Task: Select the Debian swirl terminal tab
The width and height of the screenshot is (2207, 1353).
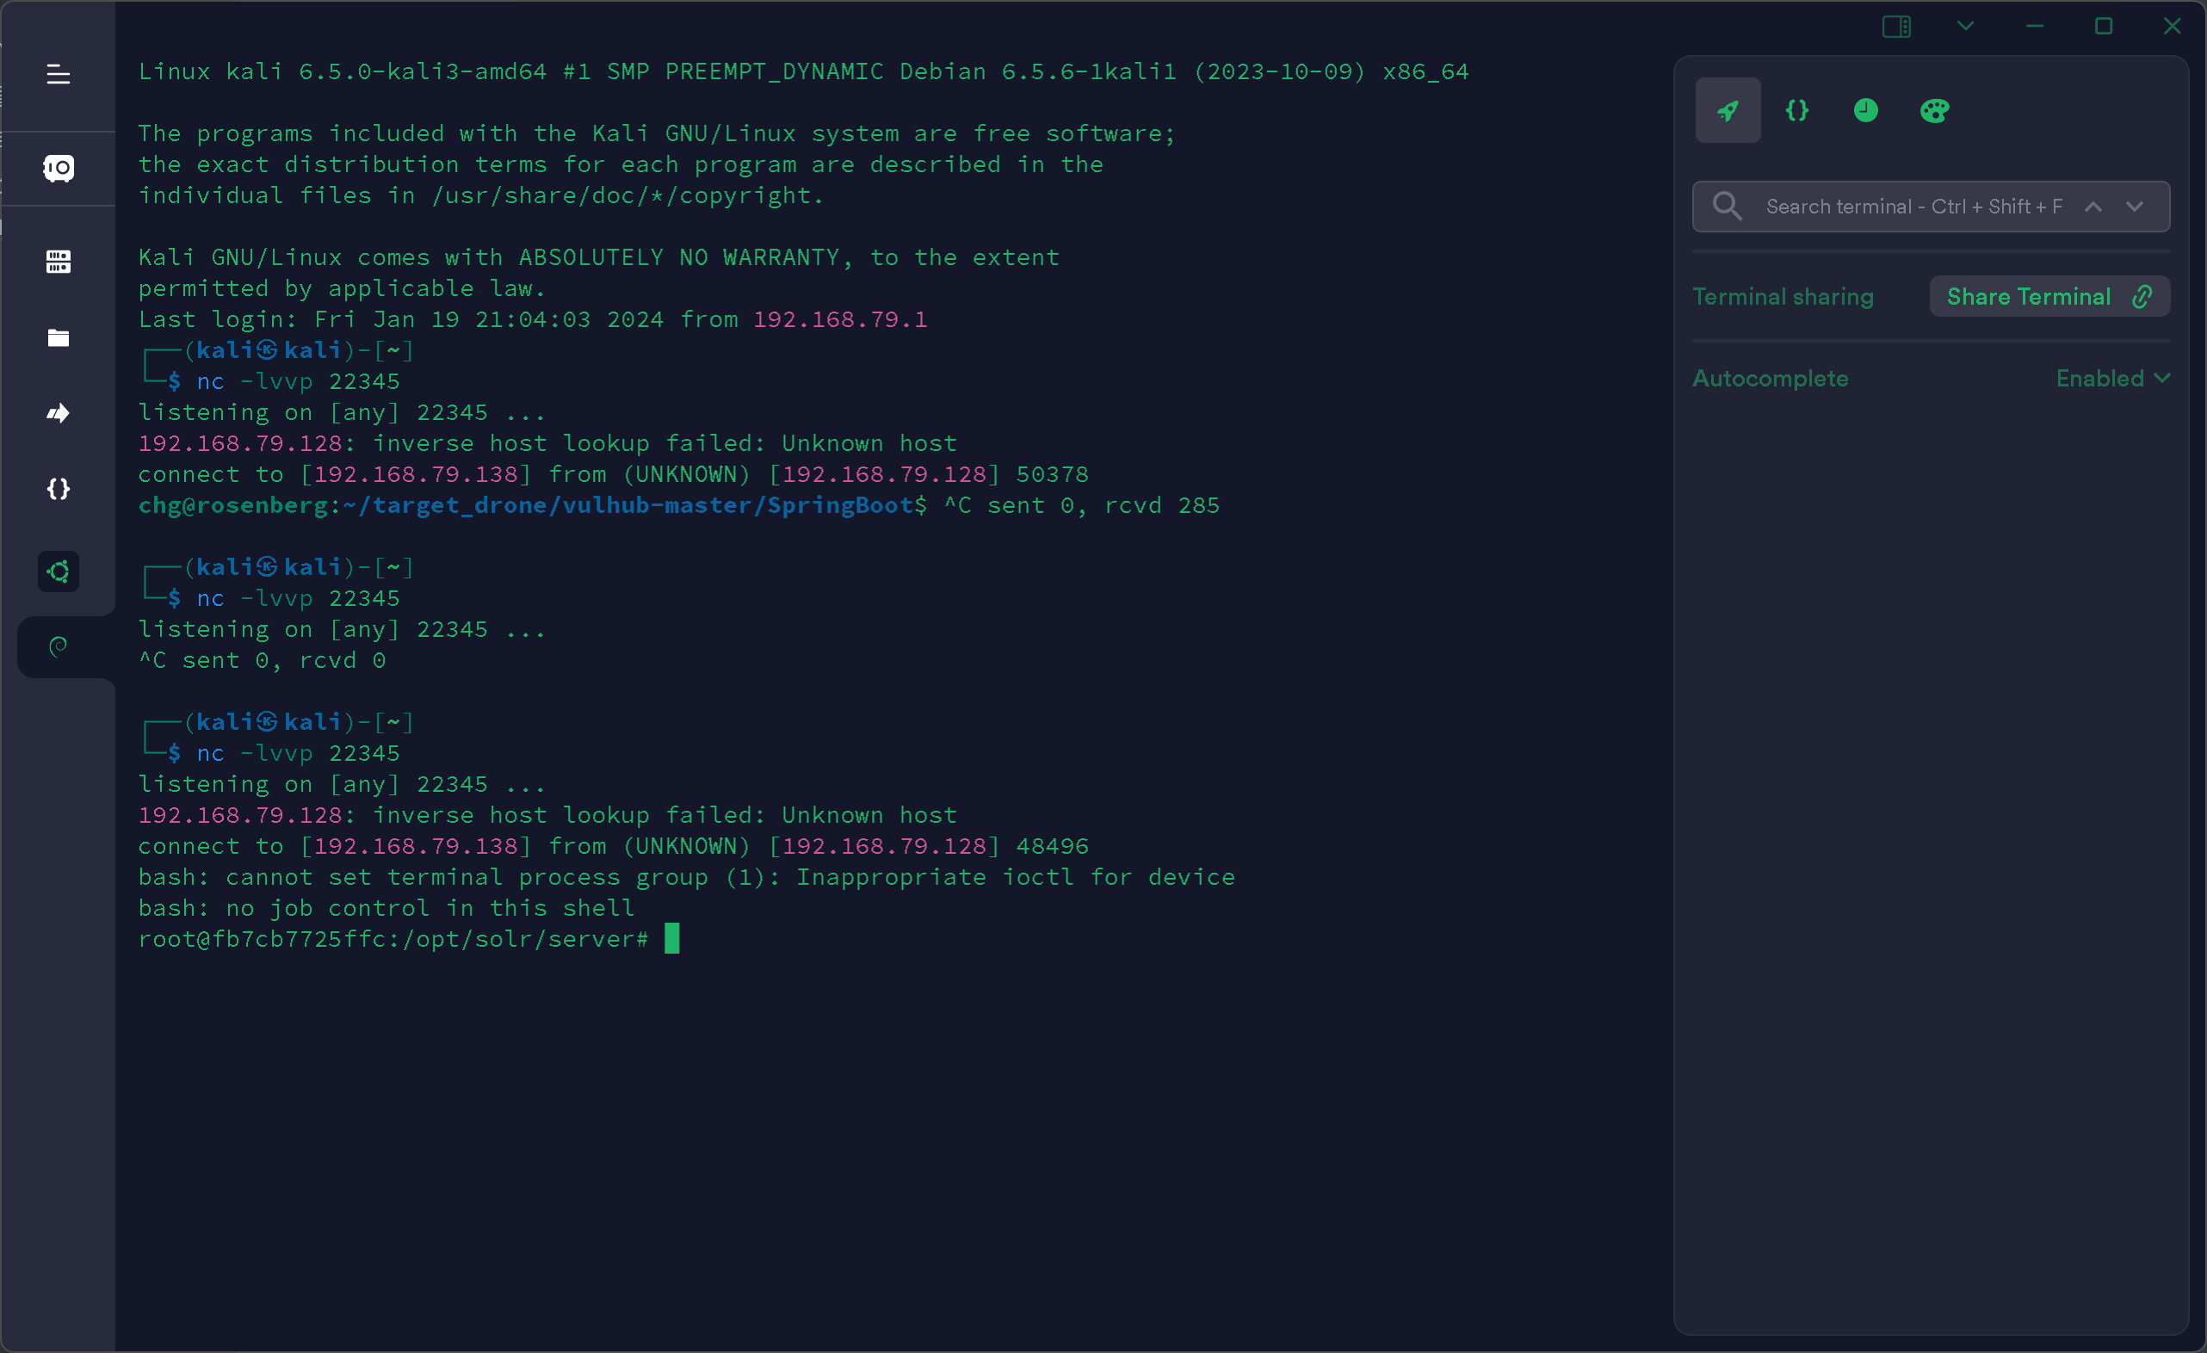Action: pyautogui.click(x=59, y=646)
